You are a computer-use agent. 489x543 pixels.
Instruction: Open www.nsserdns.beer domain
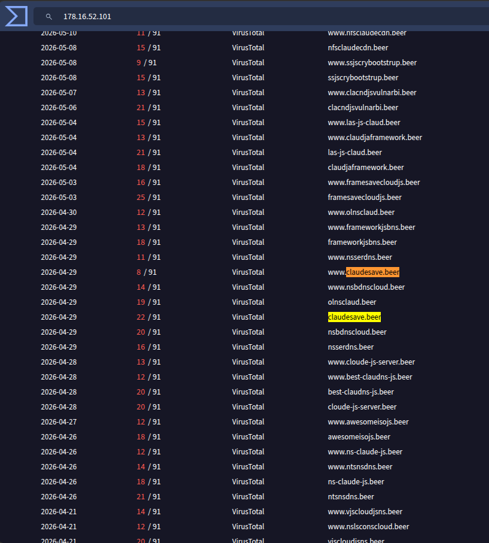pyautogui.click(x=360, y=257)
